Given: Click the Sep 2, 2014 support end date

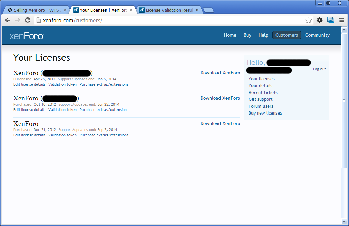Looking at the screenshot, I should point(107,130).
